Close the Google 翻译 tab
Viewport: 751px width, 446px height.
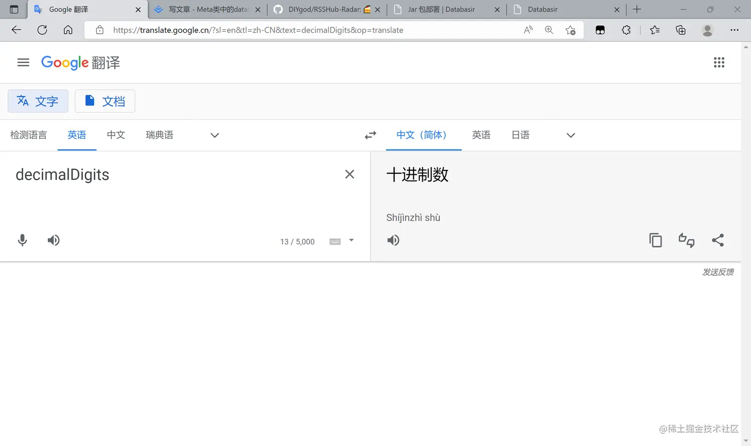pos(138,9)
